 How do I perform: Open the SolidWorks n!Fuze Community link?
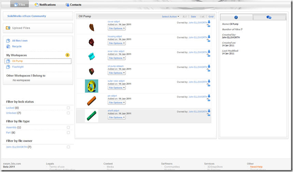[27, 16]
